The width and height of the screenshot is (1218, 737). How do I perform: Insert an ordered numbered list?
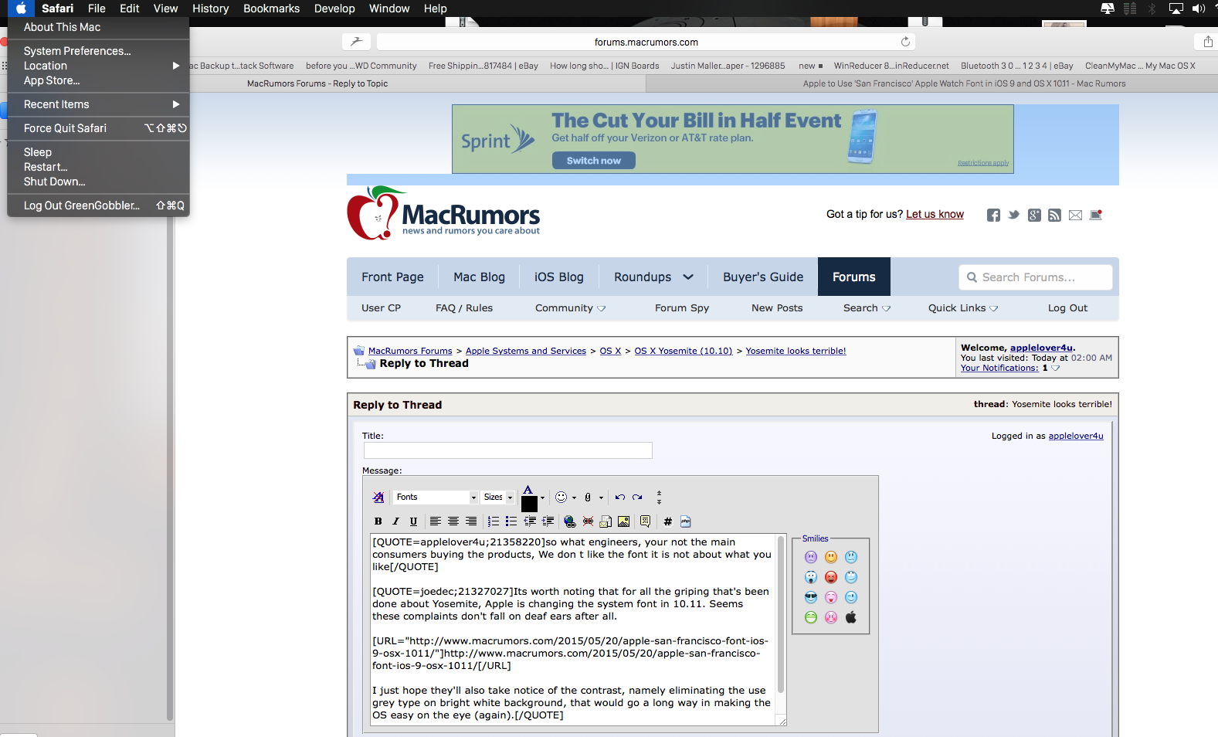(493, 521)
